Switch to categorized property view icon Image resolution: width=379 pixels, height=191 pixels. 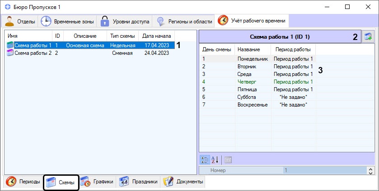[x=205, y=159]
